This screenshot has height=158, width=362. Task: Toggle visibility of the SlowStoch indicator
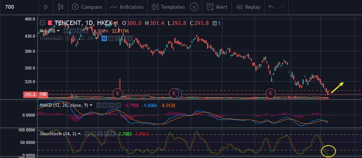coord(87,134)
